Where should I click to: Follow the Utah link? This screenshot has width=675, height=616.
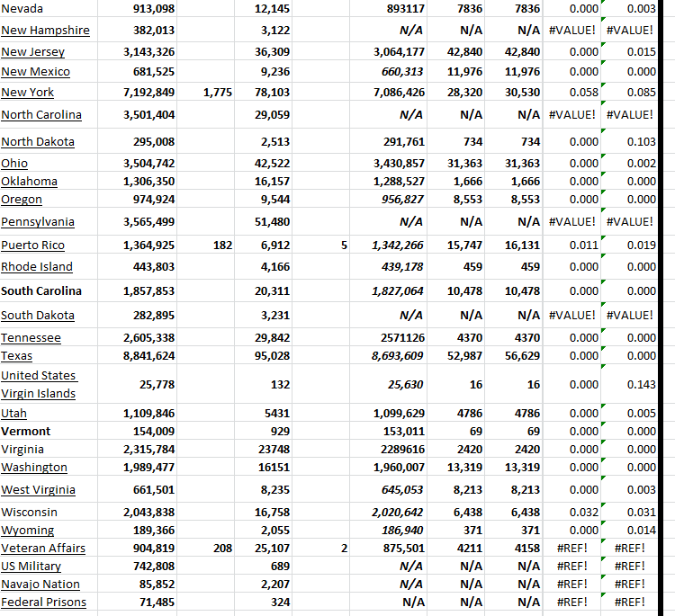pos(13,413)
